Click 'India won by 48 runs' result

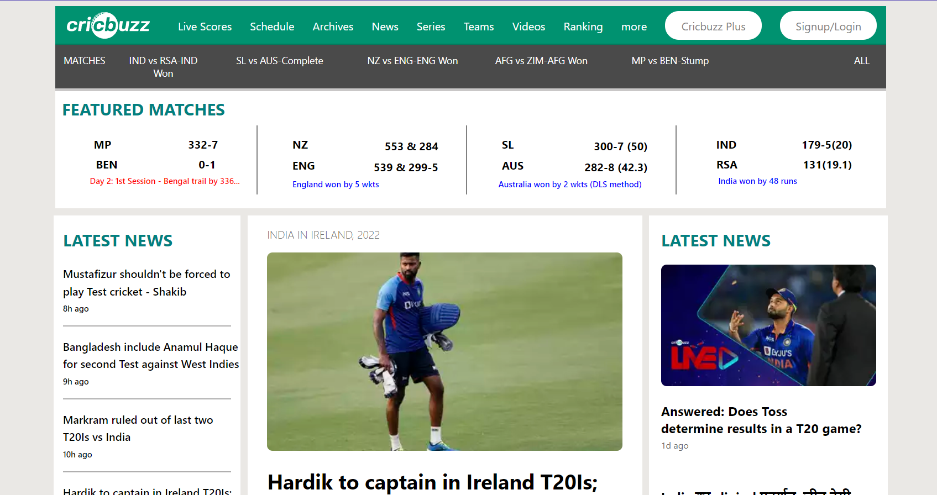(757, 181)
